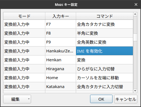
Task: Click the 変換前入力中 mode cell in F7 row
Action: 24,24
